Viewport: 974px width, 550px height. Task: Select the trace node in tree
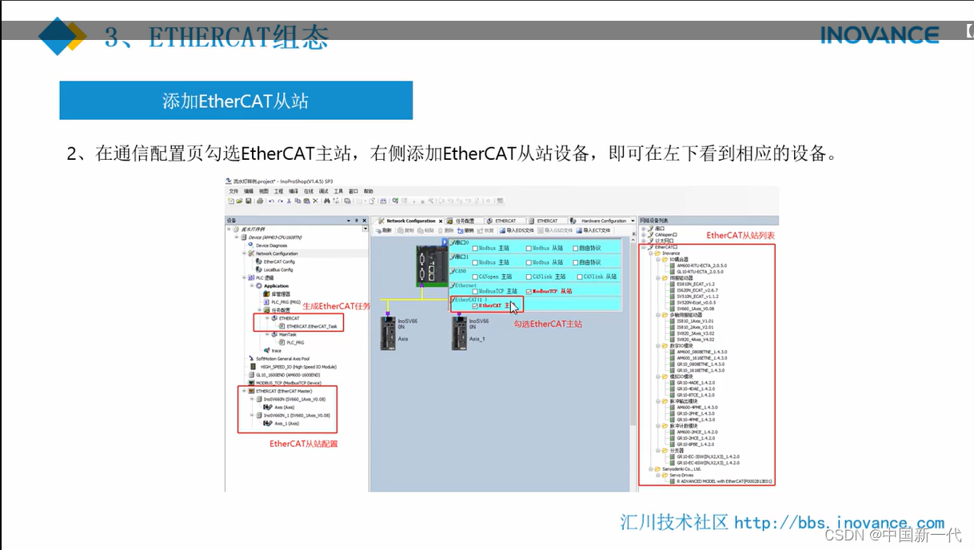[276, 350]
